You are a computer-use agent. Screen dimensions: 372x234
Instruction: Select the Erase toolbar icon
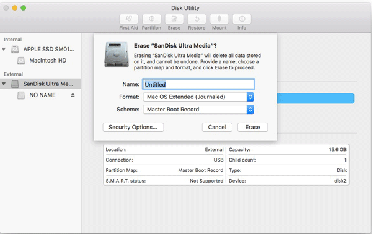point(174,19)
